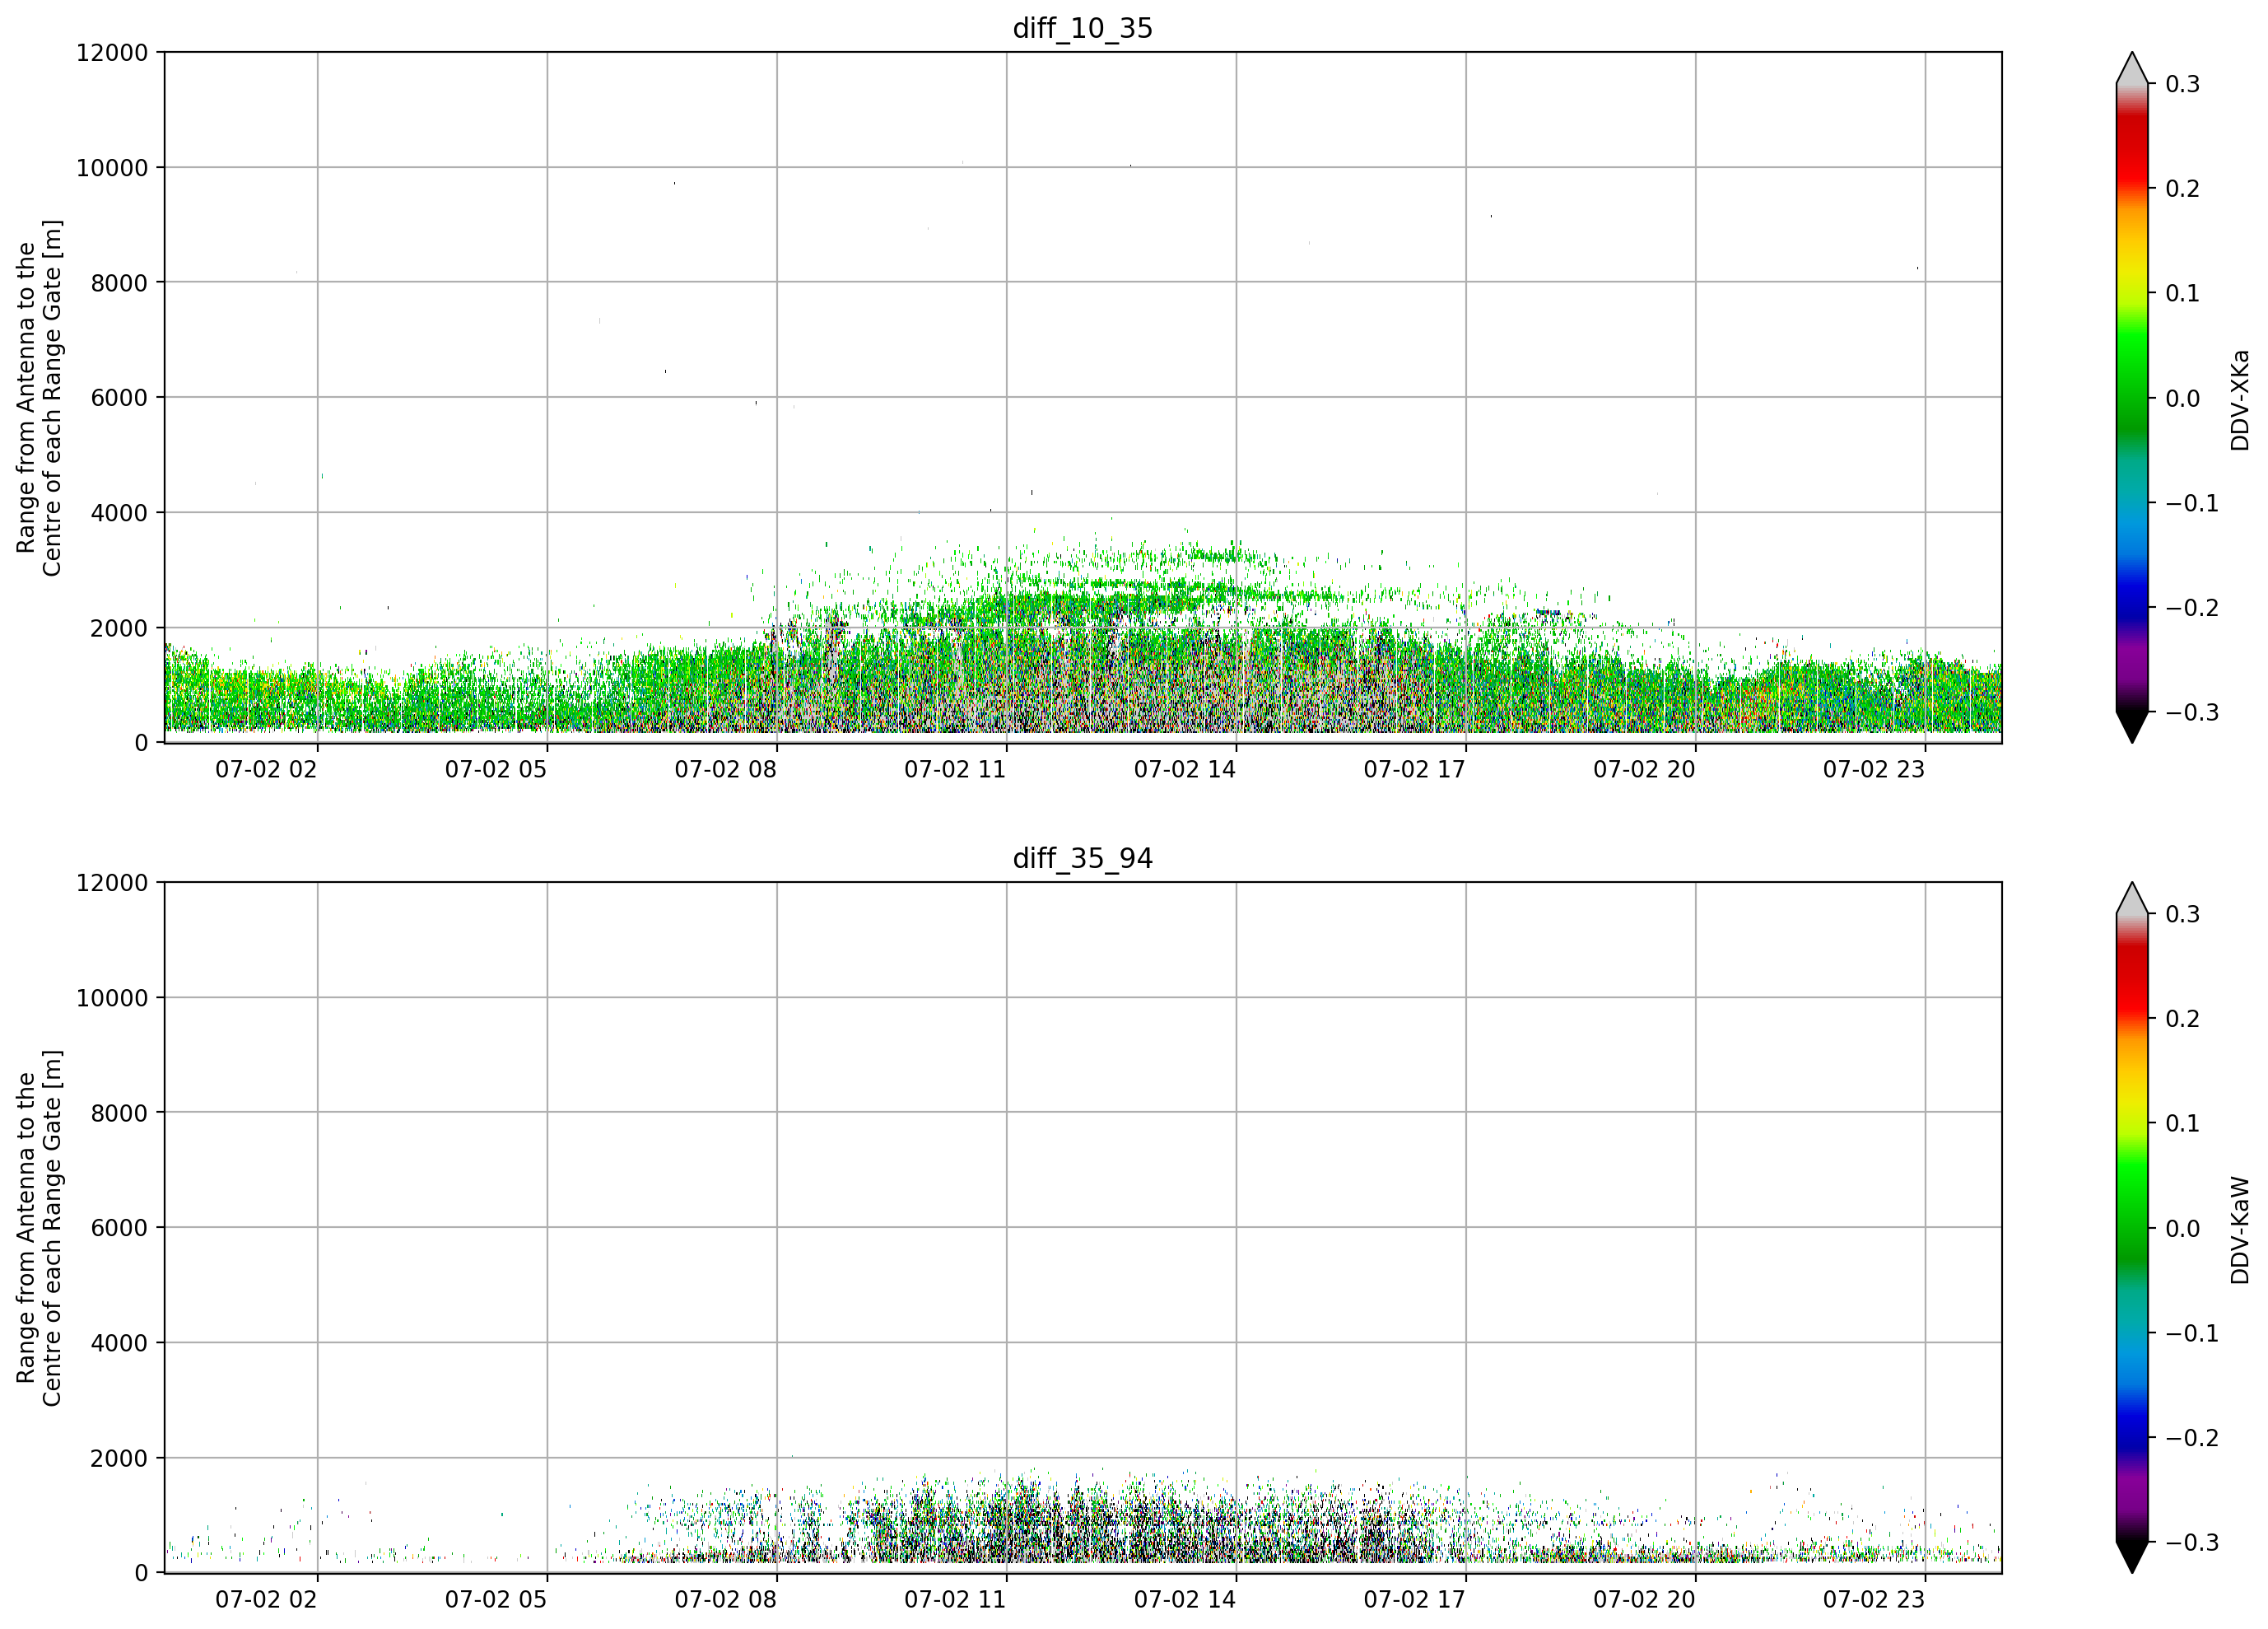Click y-tick 6000 on the diff_35_94 plot
Viewport: 2268px width, 1629px height.
pyautogui.click(x=119, y=1228)
